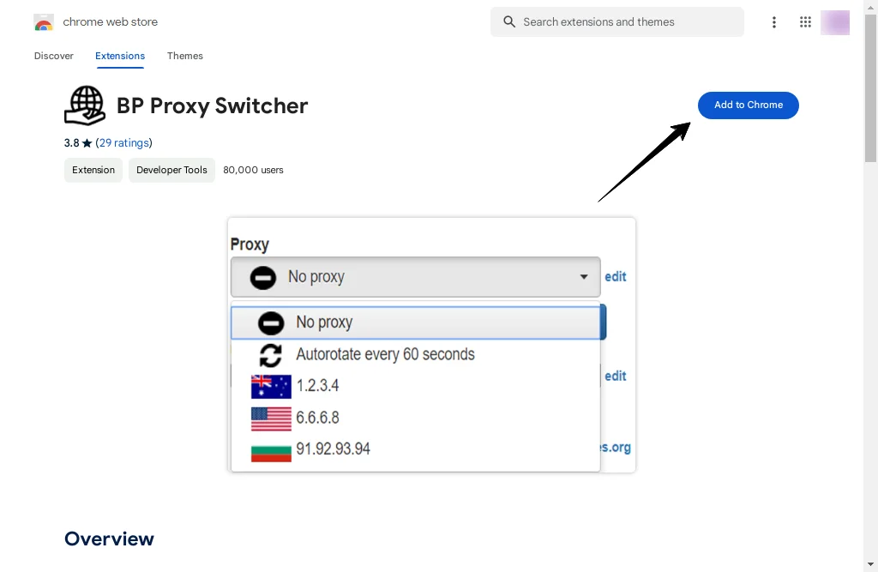Click the Developer Tools category chip
The width and height of the screenshot is (878, 572).
coord(171,170)
